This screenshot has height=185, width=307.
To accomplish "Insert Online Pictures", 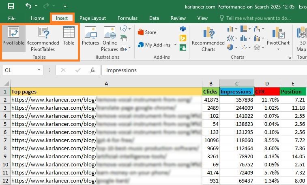I will pyautogui.click(x=109, y=39).
